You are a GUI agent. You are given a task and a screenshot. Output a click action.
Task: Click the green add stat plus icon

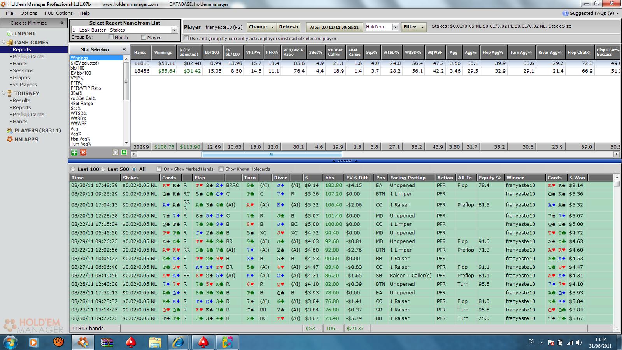click(x=74, y=152)
